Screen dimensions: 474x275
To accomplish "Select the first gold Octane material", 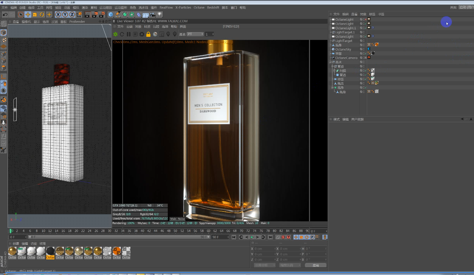I will tap(12, 251).
